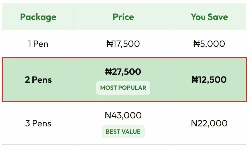Click the ₦43,000 price text
The image size is (249, 147).
[123, 115]
